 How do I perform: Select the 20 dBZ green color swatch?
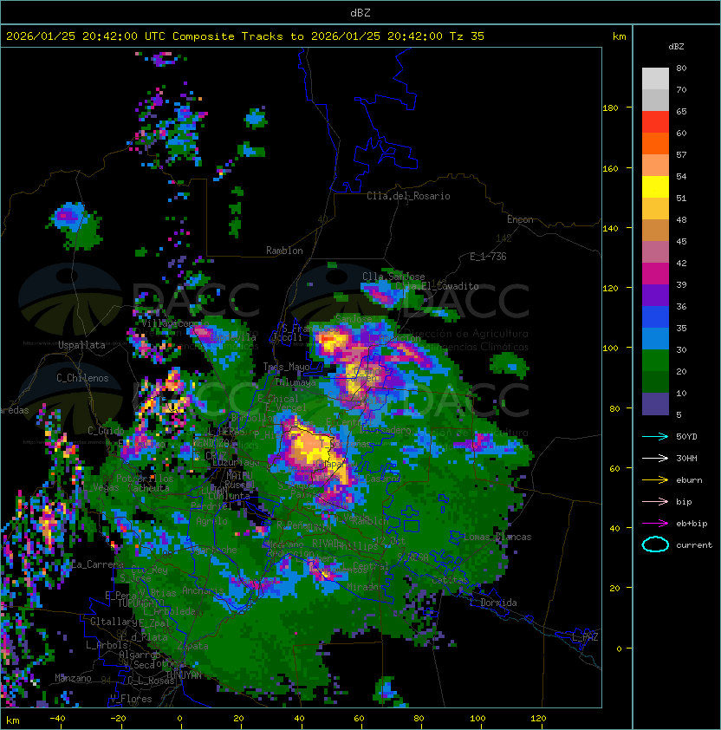[655, 381]
